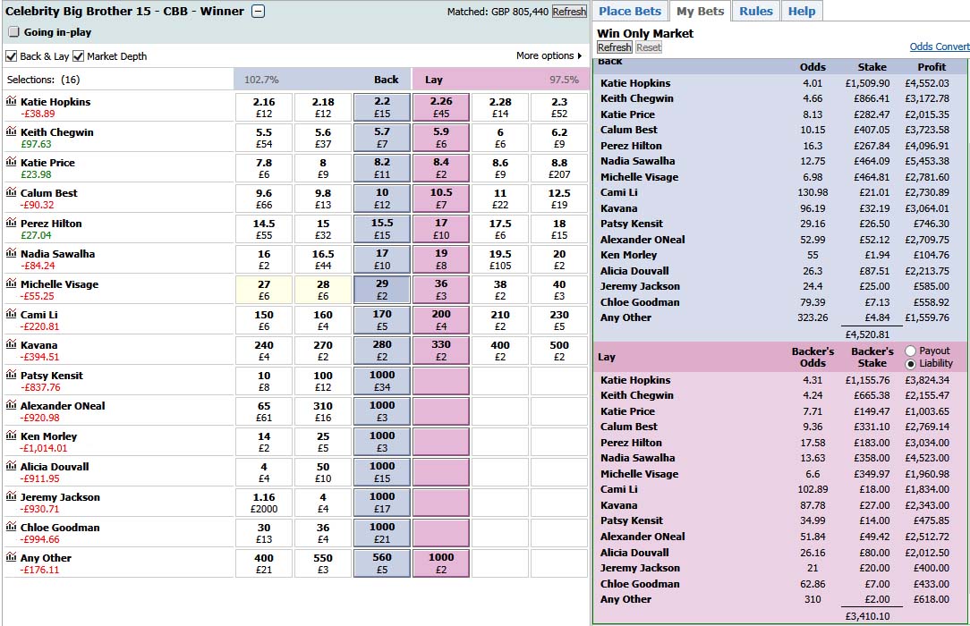Open the chart icon beside Jeremy Jackson
The width and height of the screenshot is (970, 626).
tap(11, 497)
